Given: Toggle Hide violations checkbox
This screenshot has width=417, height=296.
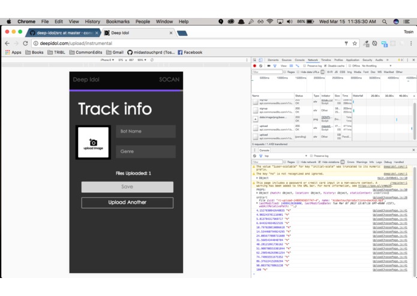Looking at the screenshot, I should point(319,162).
